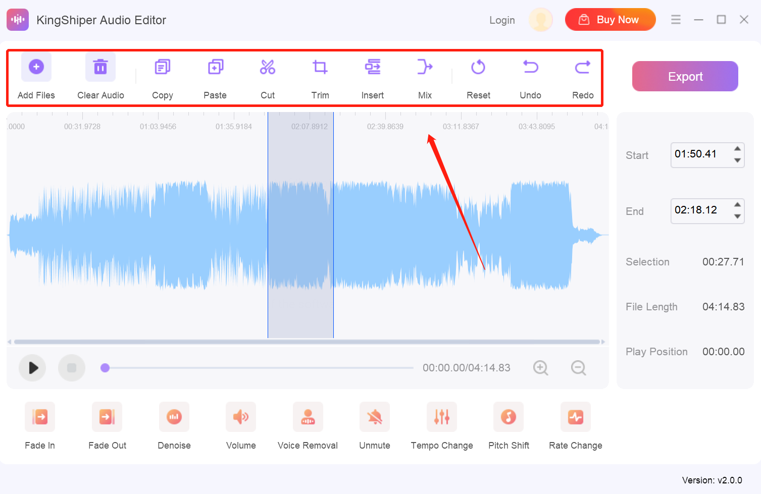Select Voice Removal effect

pyautogui.click(x=308, y=417)
